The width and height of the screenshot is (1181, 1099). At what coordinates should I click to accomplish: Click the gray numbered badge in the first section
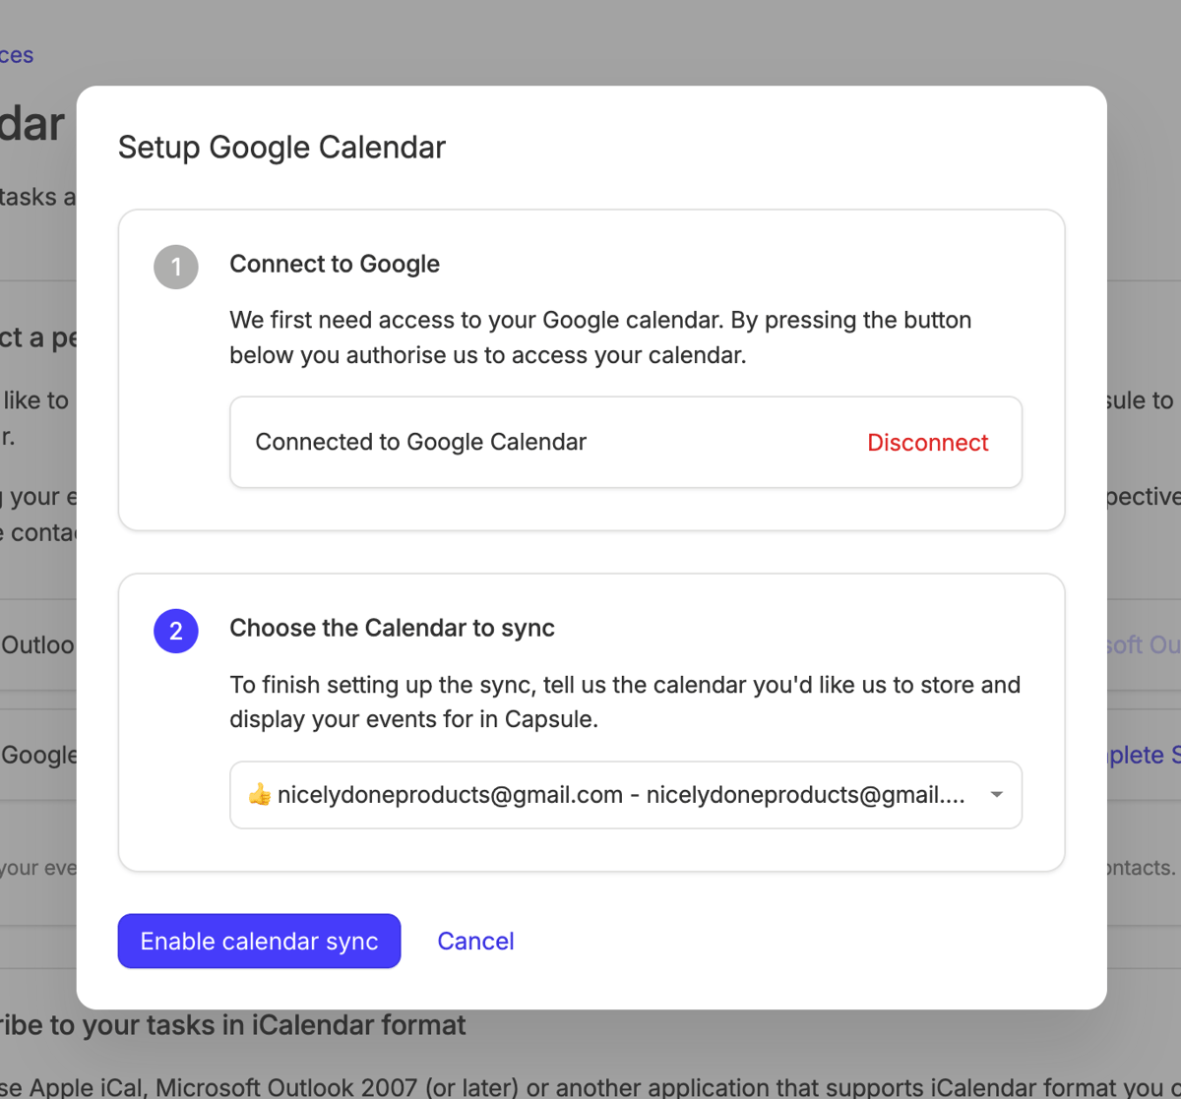coord(175,267)
